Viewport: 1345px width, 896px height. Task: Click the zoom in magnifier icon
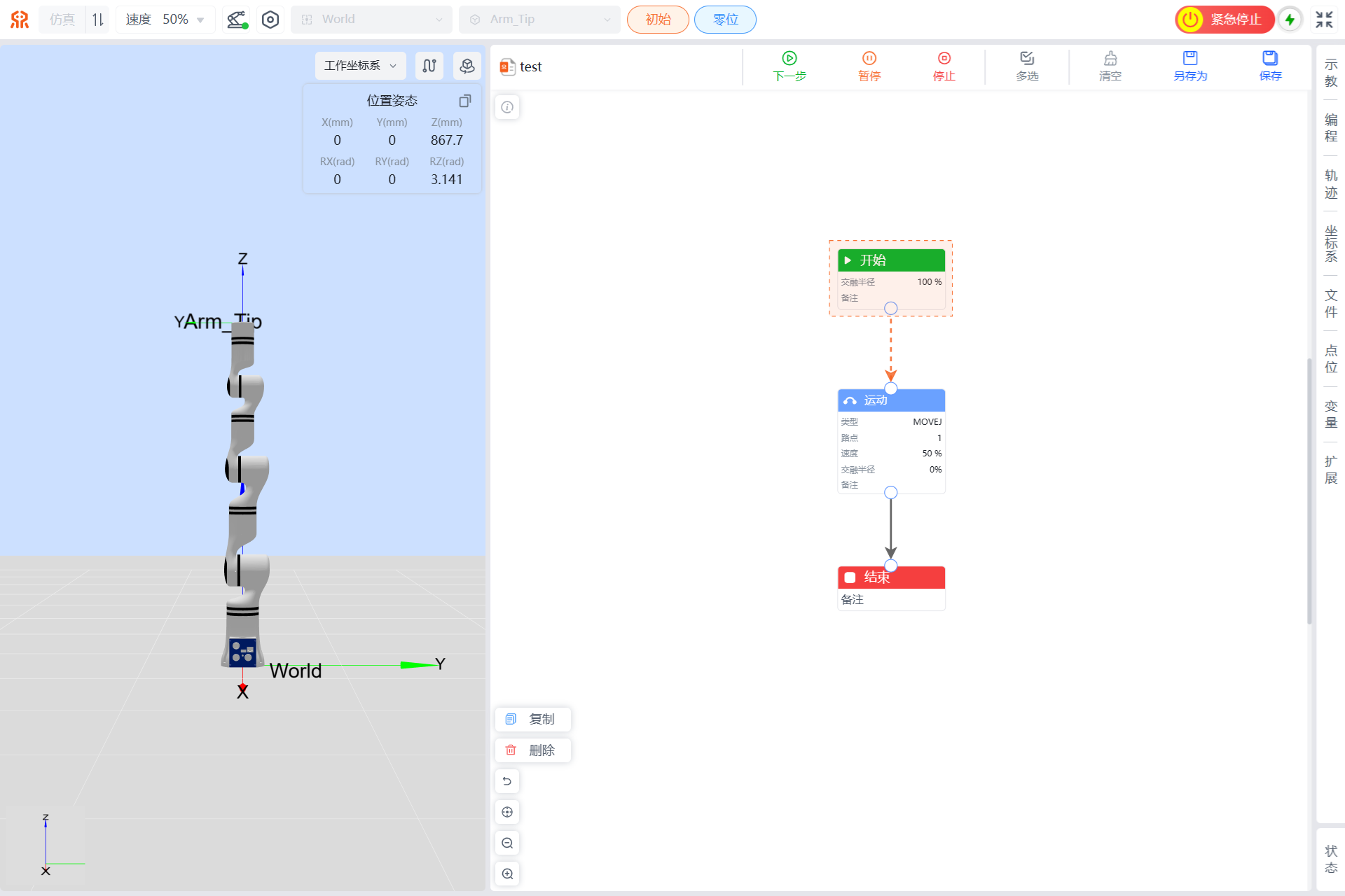(x=507, y=874)
